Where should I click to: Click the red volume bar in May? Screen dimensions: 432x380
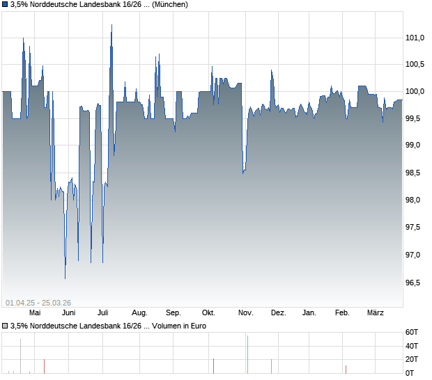[44, 366]
